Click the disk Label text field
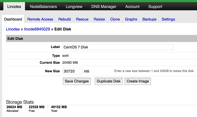197x117 pixels. [118, 47]
